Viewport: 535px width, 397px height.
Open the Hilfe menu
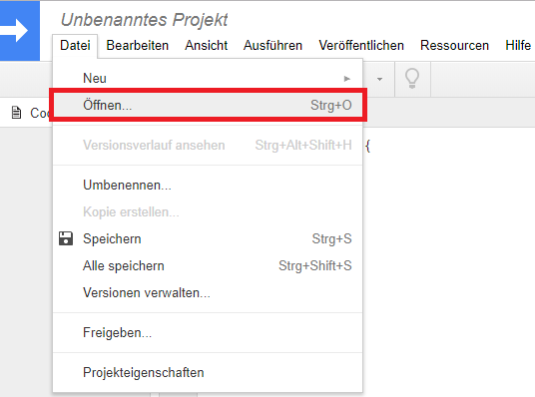(518, 45)
